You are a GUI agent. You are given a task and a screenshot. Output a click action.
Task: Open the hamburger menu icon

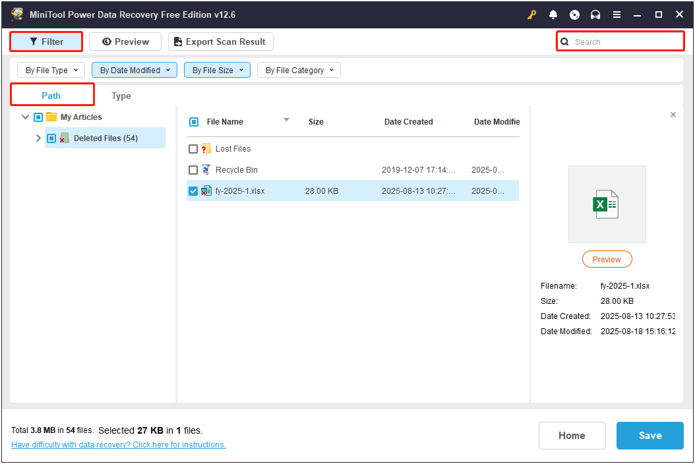[617, 14]
